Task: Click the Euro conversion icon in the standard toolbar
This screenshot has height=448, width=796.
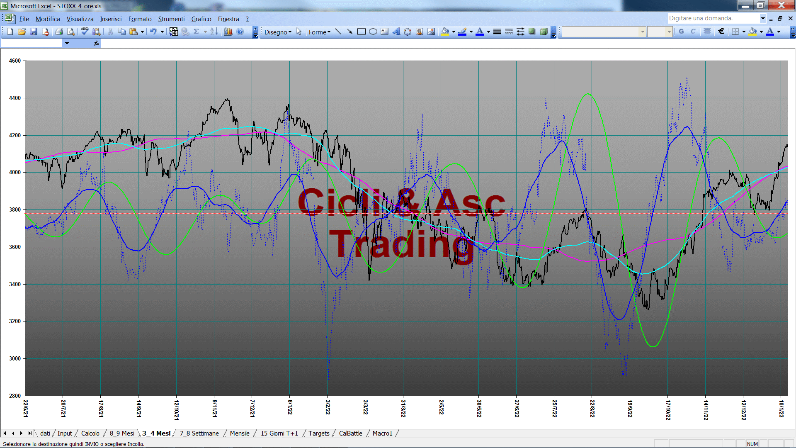Action: (174, 32)
